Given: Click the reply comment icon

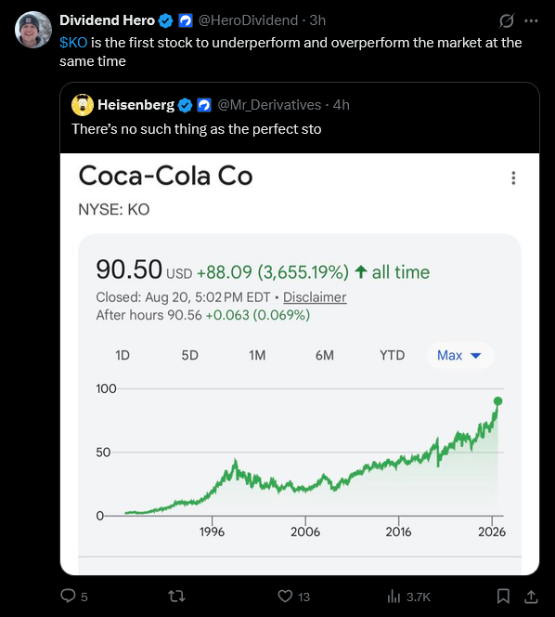Looking at the screenshot, I should click(x=68, y=596).
